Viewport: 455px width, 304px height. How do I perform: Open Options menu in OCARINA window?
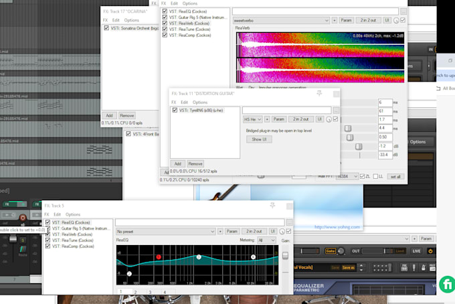(x=131, y=20)
